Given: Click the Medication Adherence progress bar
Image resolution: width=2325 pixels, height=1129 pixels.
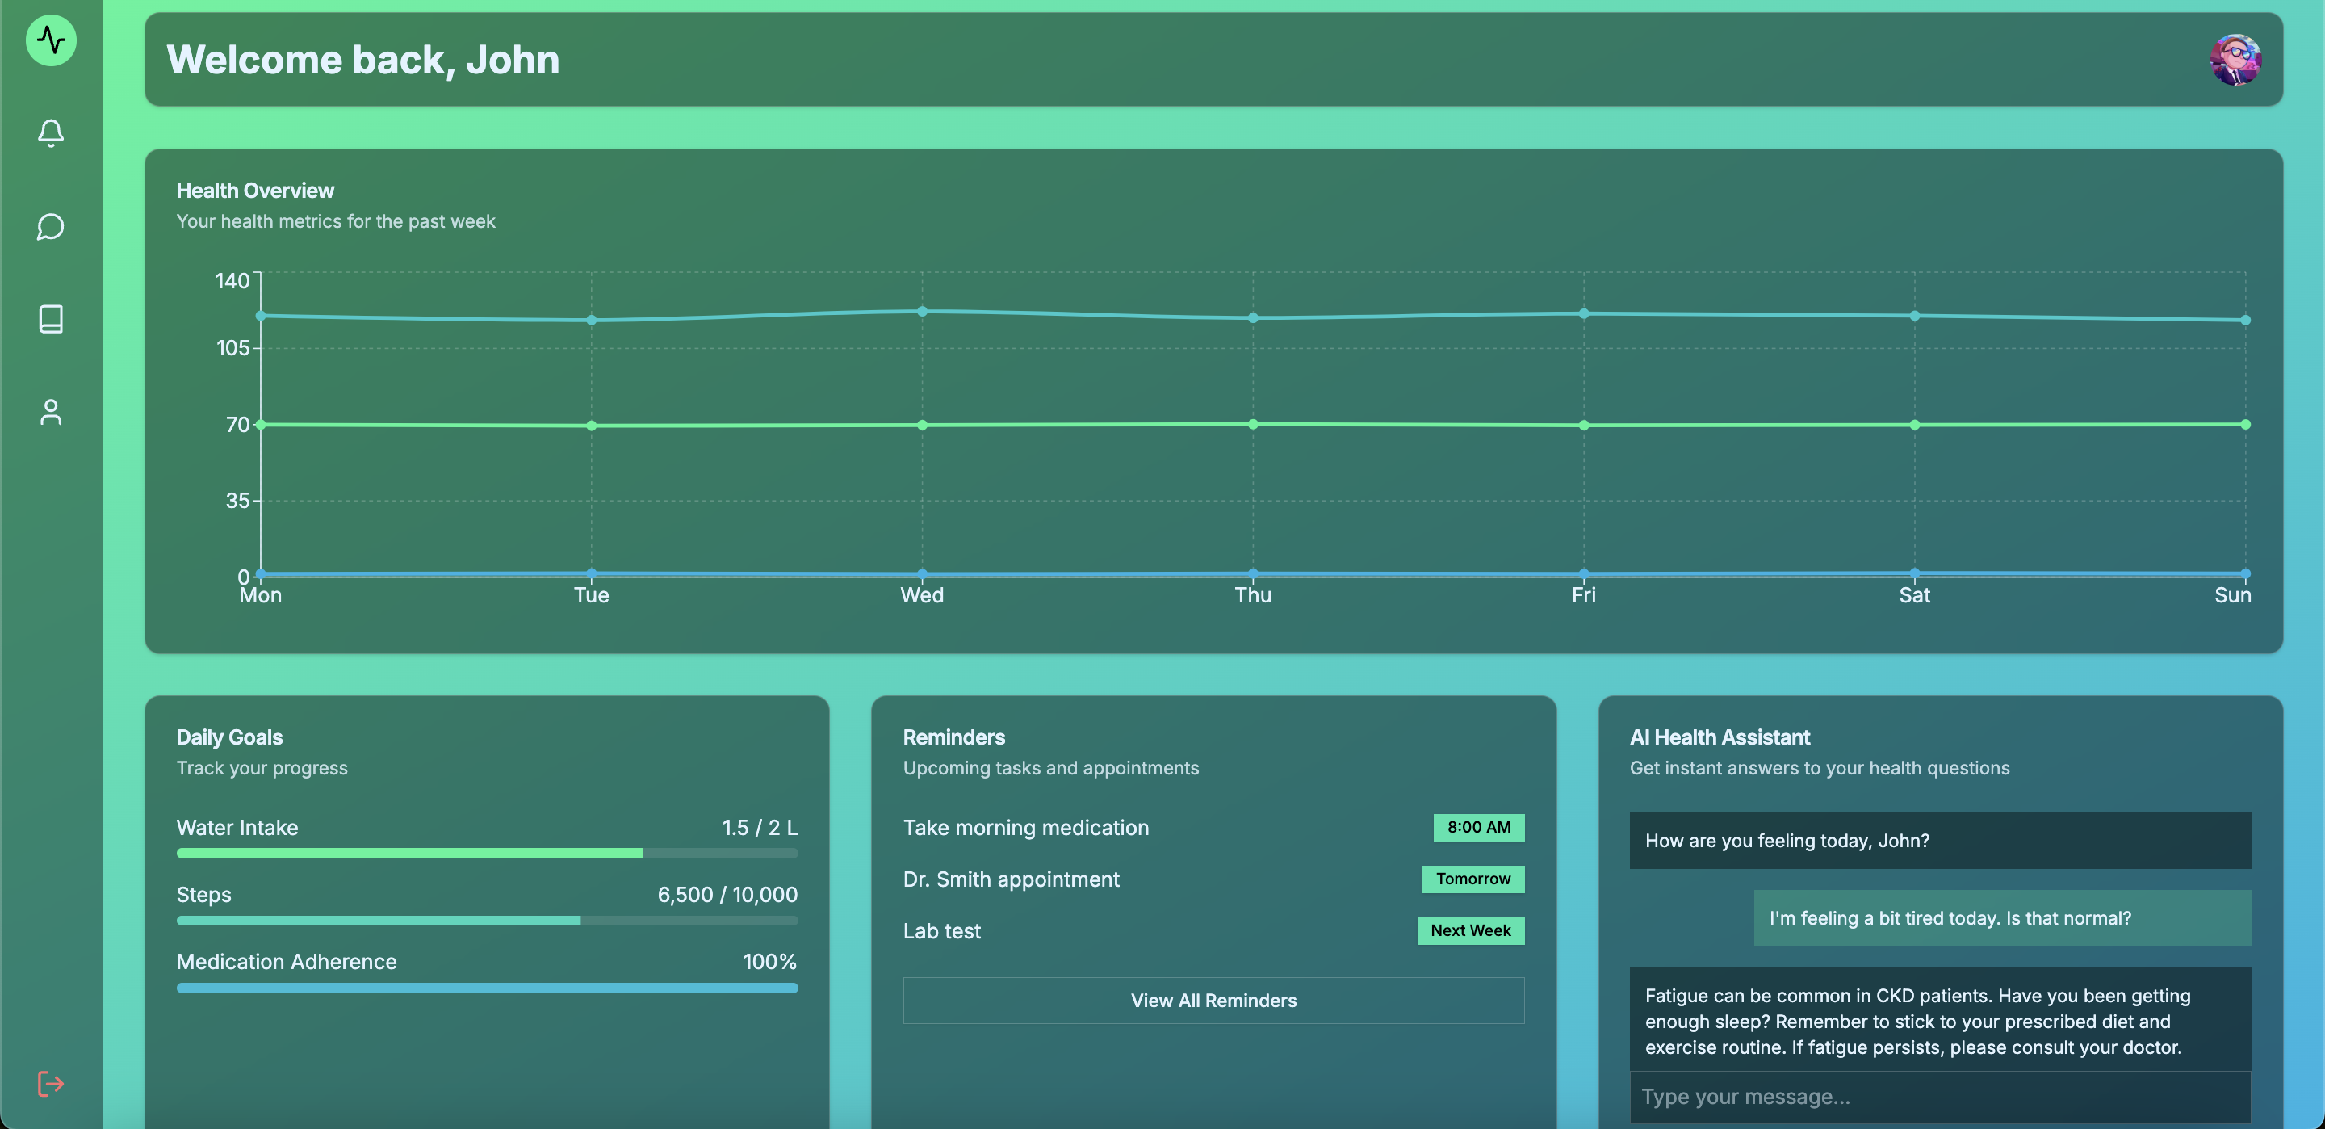Looking at the screenshot, I should pyautogui.click(x=488, y=988).
